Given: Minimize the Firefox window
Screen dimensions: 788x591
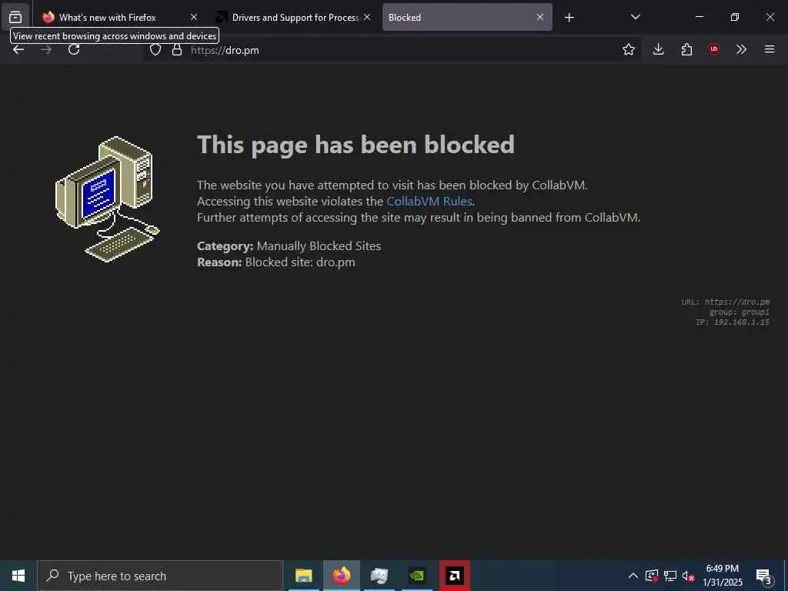Looking at the screenshot, I should tap(699, 17).
